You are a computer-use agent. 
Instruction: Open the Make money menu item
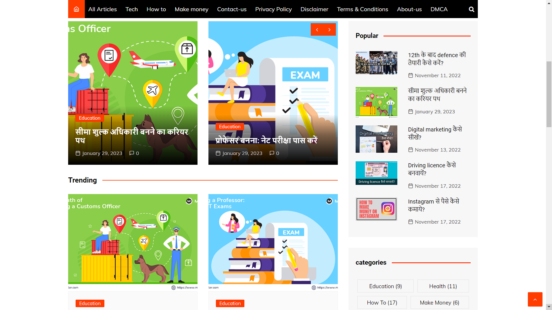pyautogui.click(x=191, y=9)
